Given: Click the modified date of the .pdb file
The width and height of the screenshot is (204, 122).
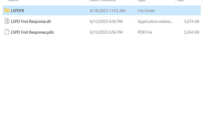Looking at the screenshot, I should point(106,32).
